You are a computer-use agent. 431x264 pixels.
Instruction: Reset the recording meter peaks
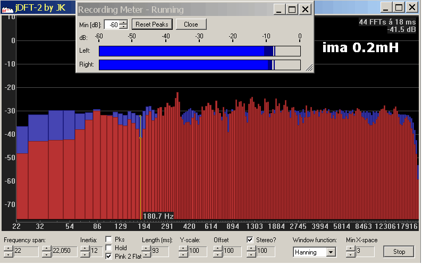[x=152, y=24]
